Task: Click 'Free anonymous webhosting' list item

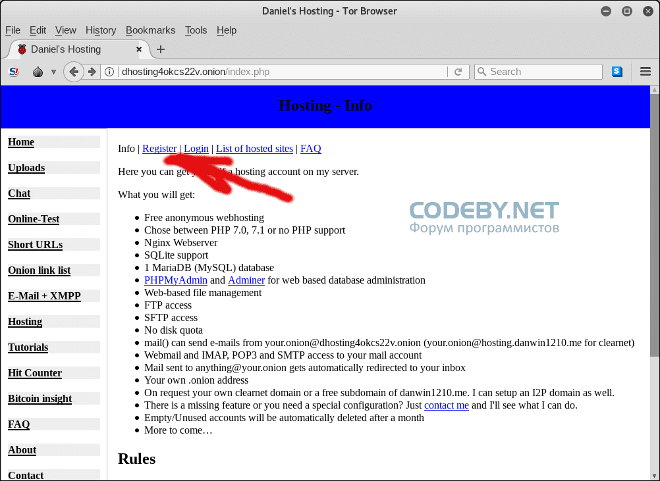Action: click(x=204, y=218)
